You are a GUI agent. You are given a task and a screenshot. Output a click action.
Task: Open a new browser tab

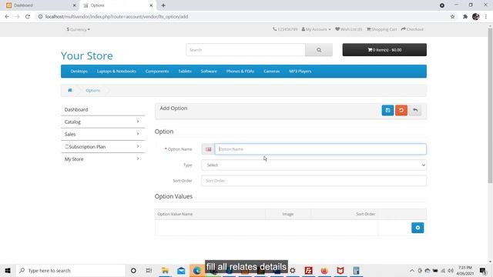[x=163, y=5]
